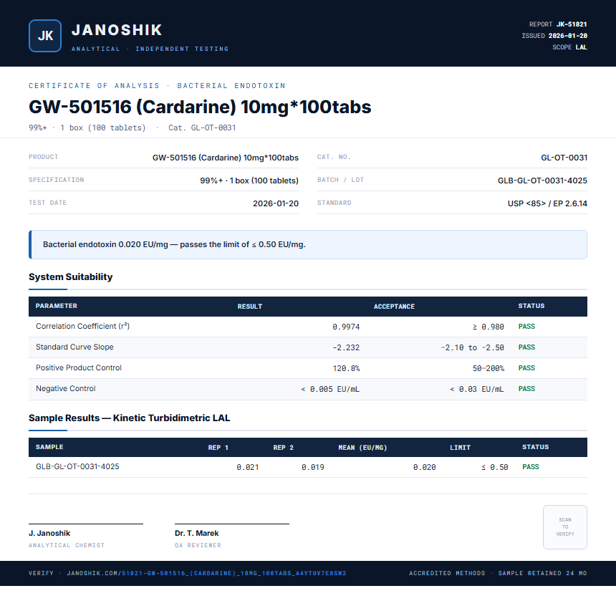Click the ACCEPTANCE column header

point(394,306)
